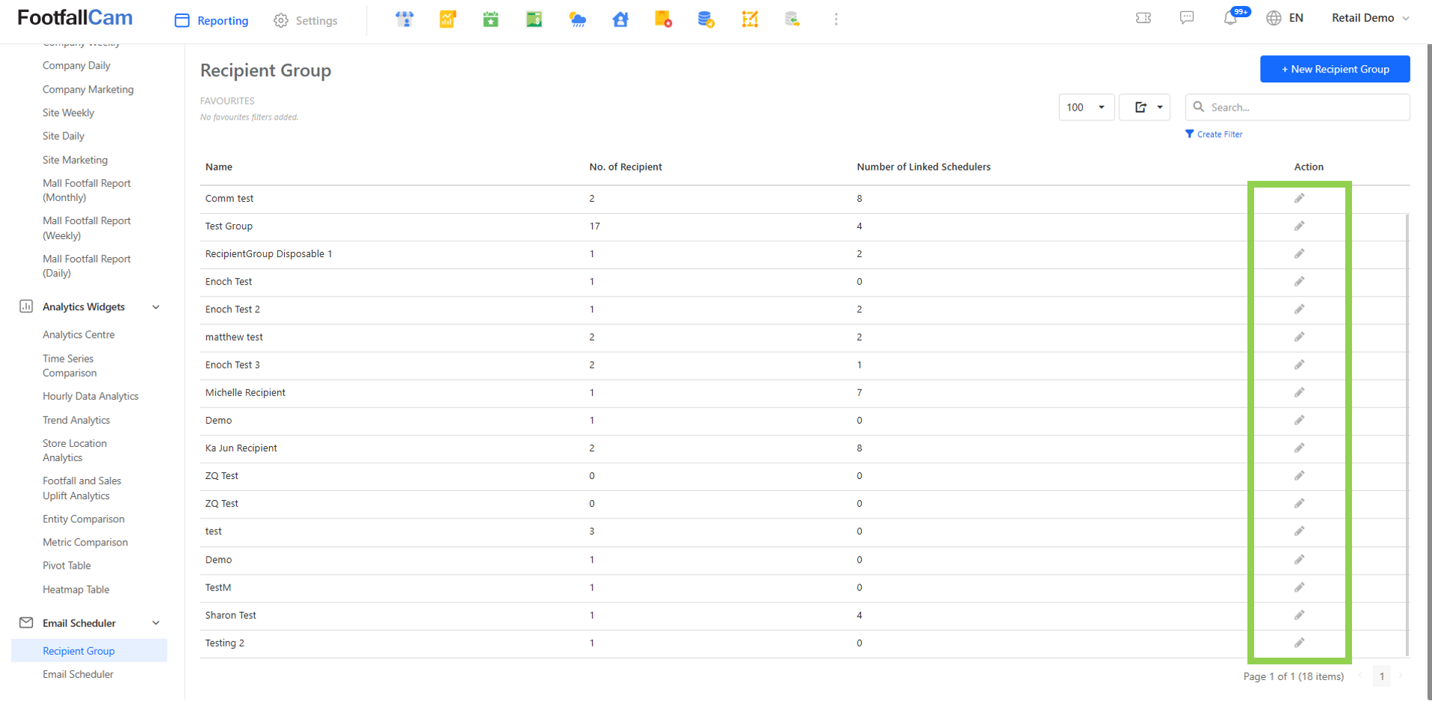Sort by Number of Linked Schedulers header

point(924,167)
